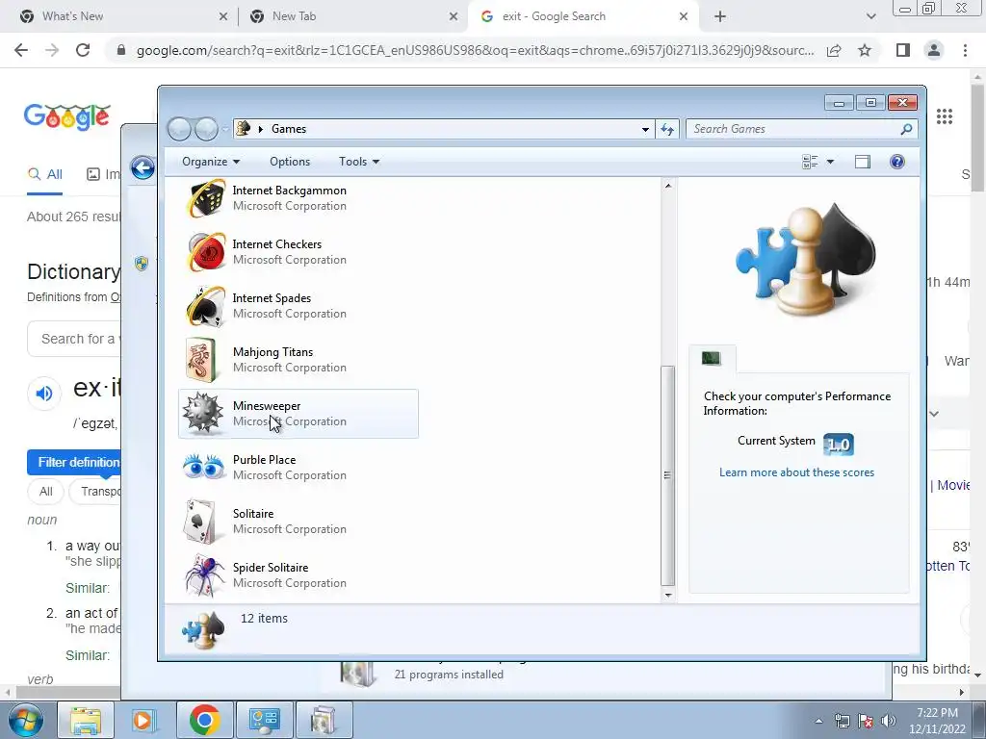Image resolution: width=986 pixels, height=739 pixels.
Task: Select exit - Google Search tab
Action: point(583,16)
